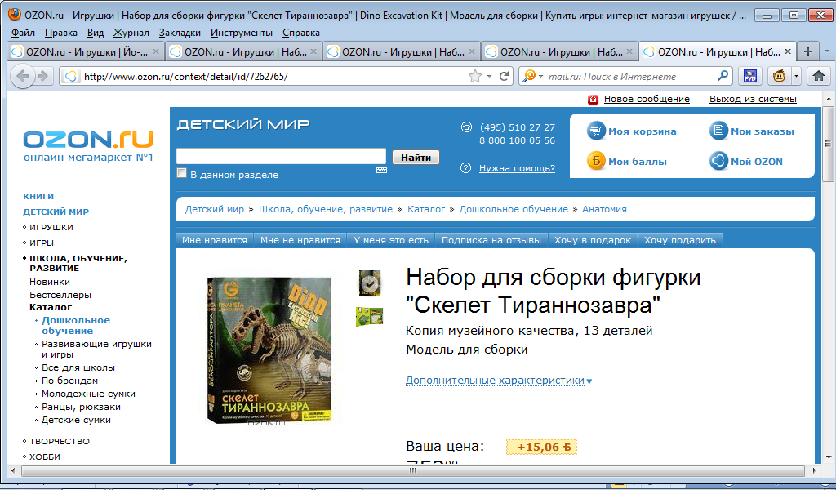836x490 pixels.
Task: Open the Правка menu
Action: click(x=60, y=33)
